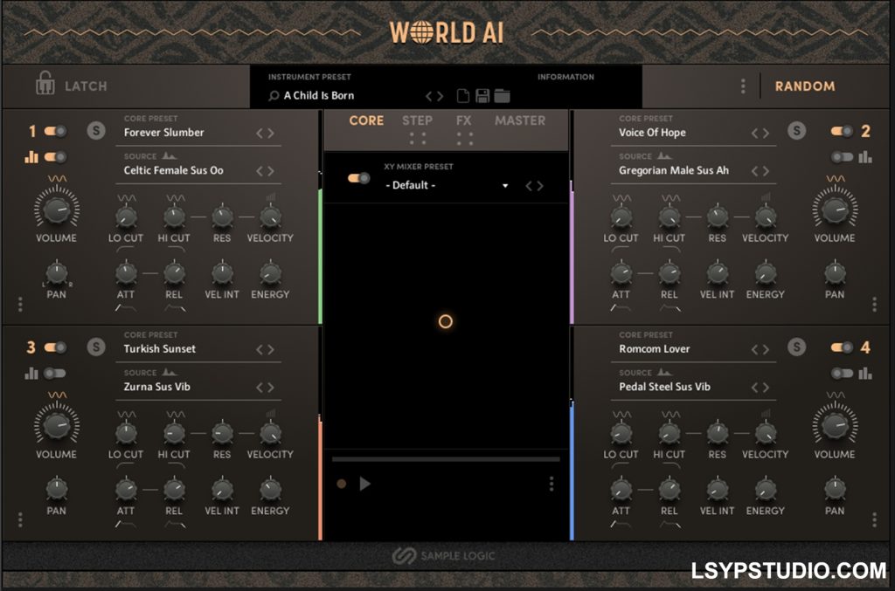Open the Core 1 options dots menu

point(20,305)
